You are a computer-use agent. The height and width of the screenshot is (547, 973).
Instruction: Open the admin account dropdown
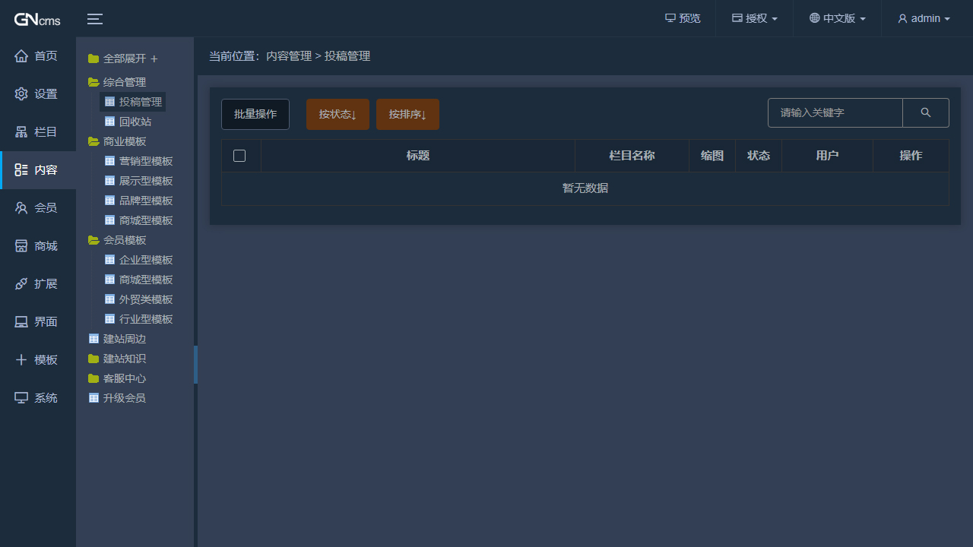(x=923, y=18)
